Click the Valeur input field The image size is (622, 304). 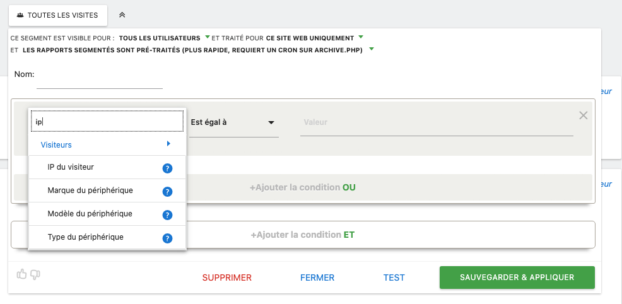pos(436,123)
